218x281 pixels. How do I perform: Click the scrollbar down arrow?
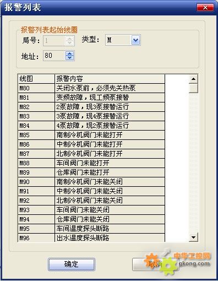click(x=193, y=237)
